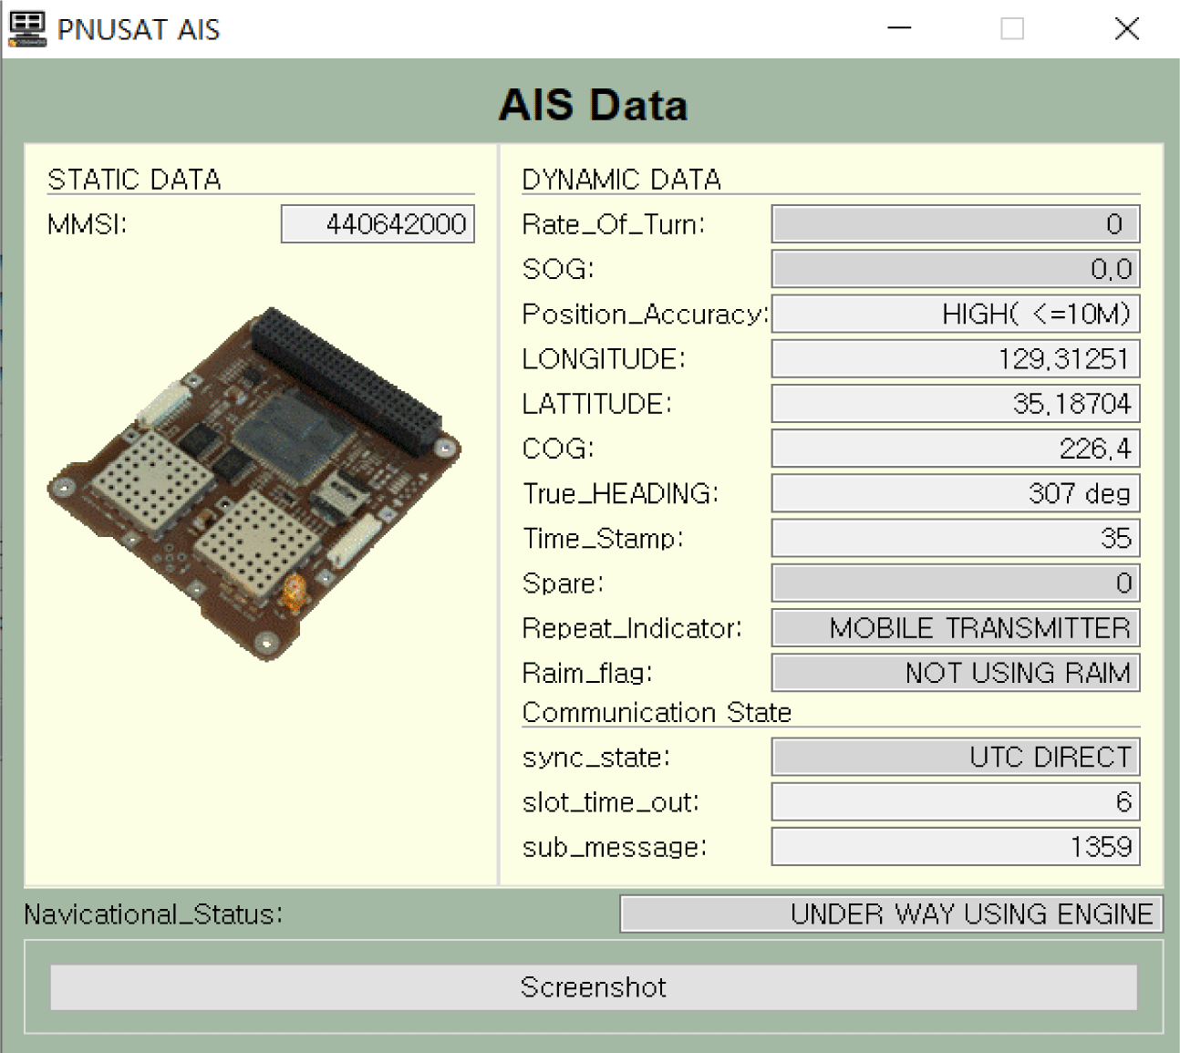Select the SOG value field 0.0
The width and height of the screenshot is (1180, 1053).
[x=956, y=269]
